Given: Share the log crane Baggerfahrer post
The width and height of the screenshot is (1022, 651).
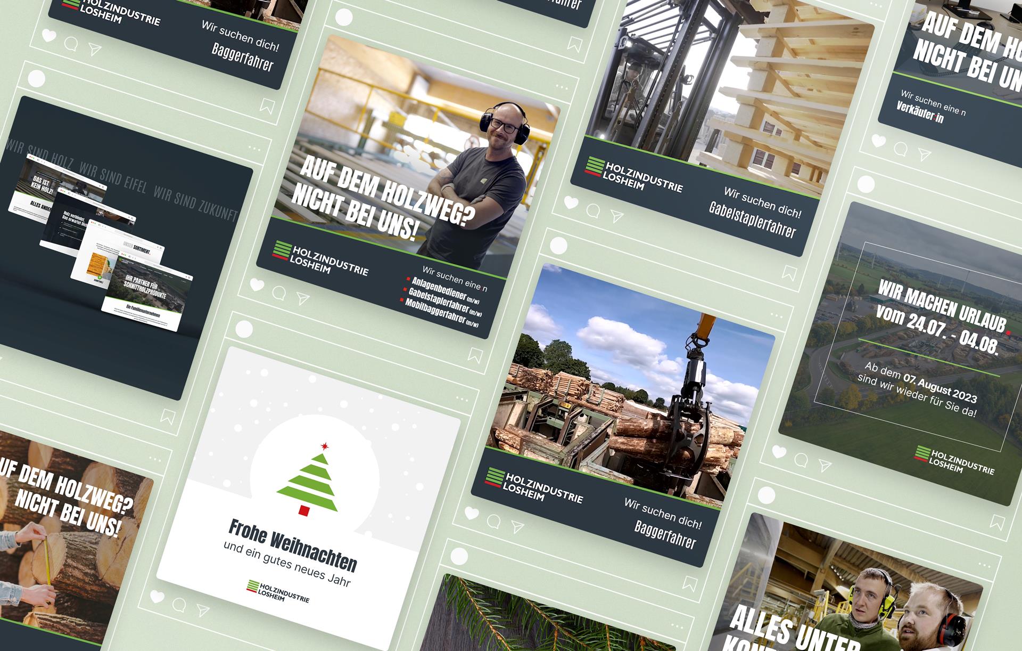Looking at the screenshot, I should coord(517,527).
